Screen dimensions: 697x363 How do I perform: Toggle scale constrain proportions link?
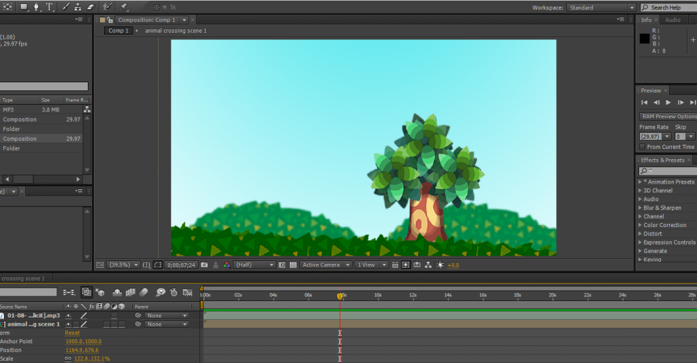click(x=68, y=358)
